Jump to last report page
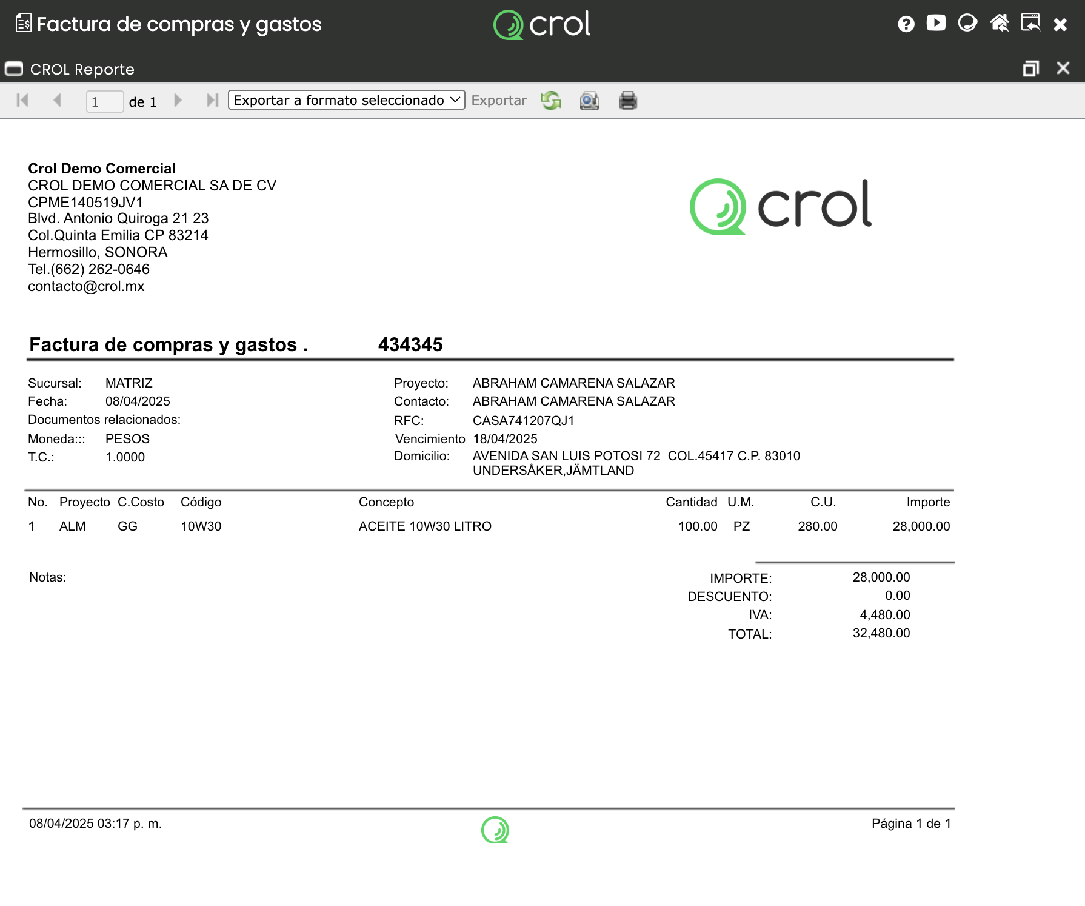Image resolution: width=1085 pixels, height=906 pixels. coord(212,100)
